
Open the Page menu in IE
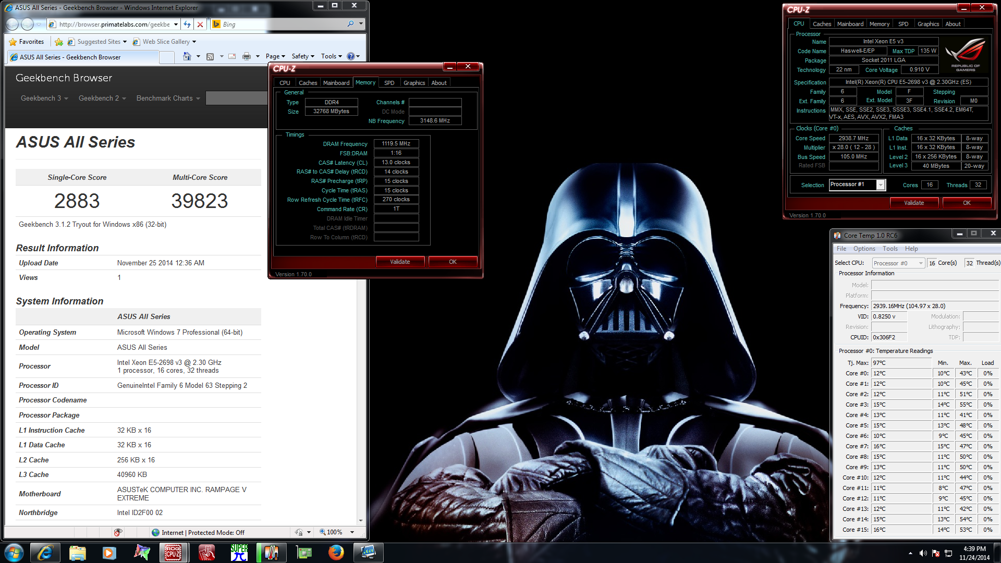275,56
